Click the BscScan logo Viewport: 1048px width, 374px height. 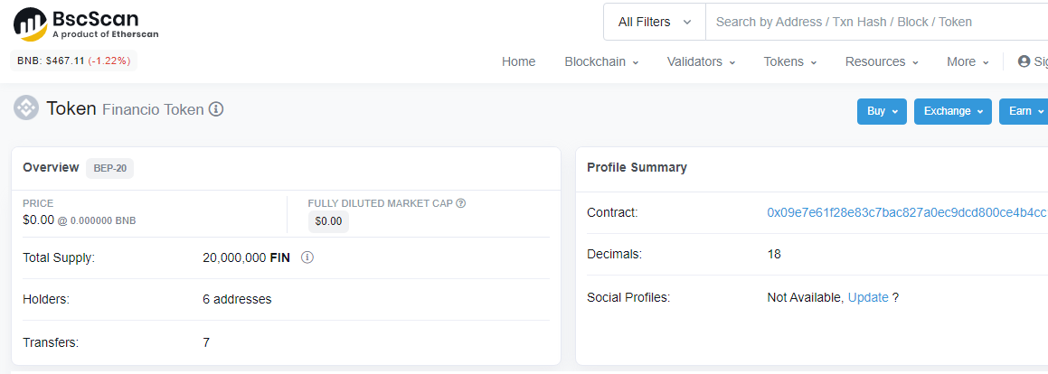86,23
